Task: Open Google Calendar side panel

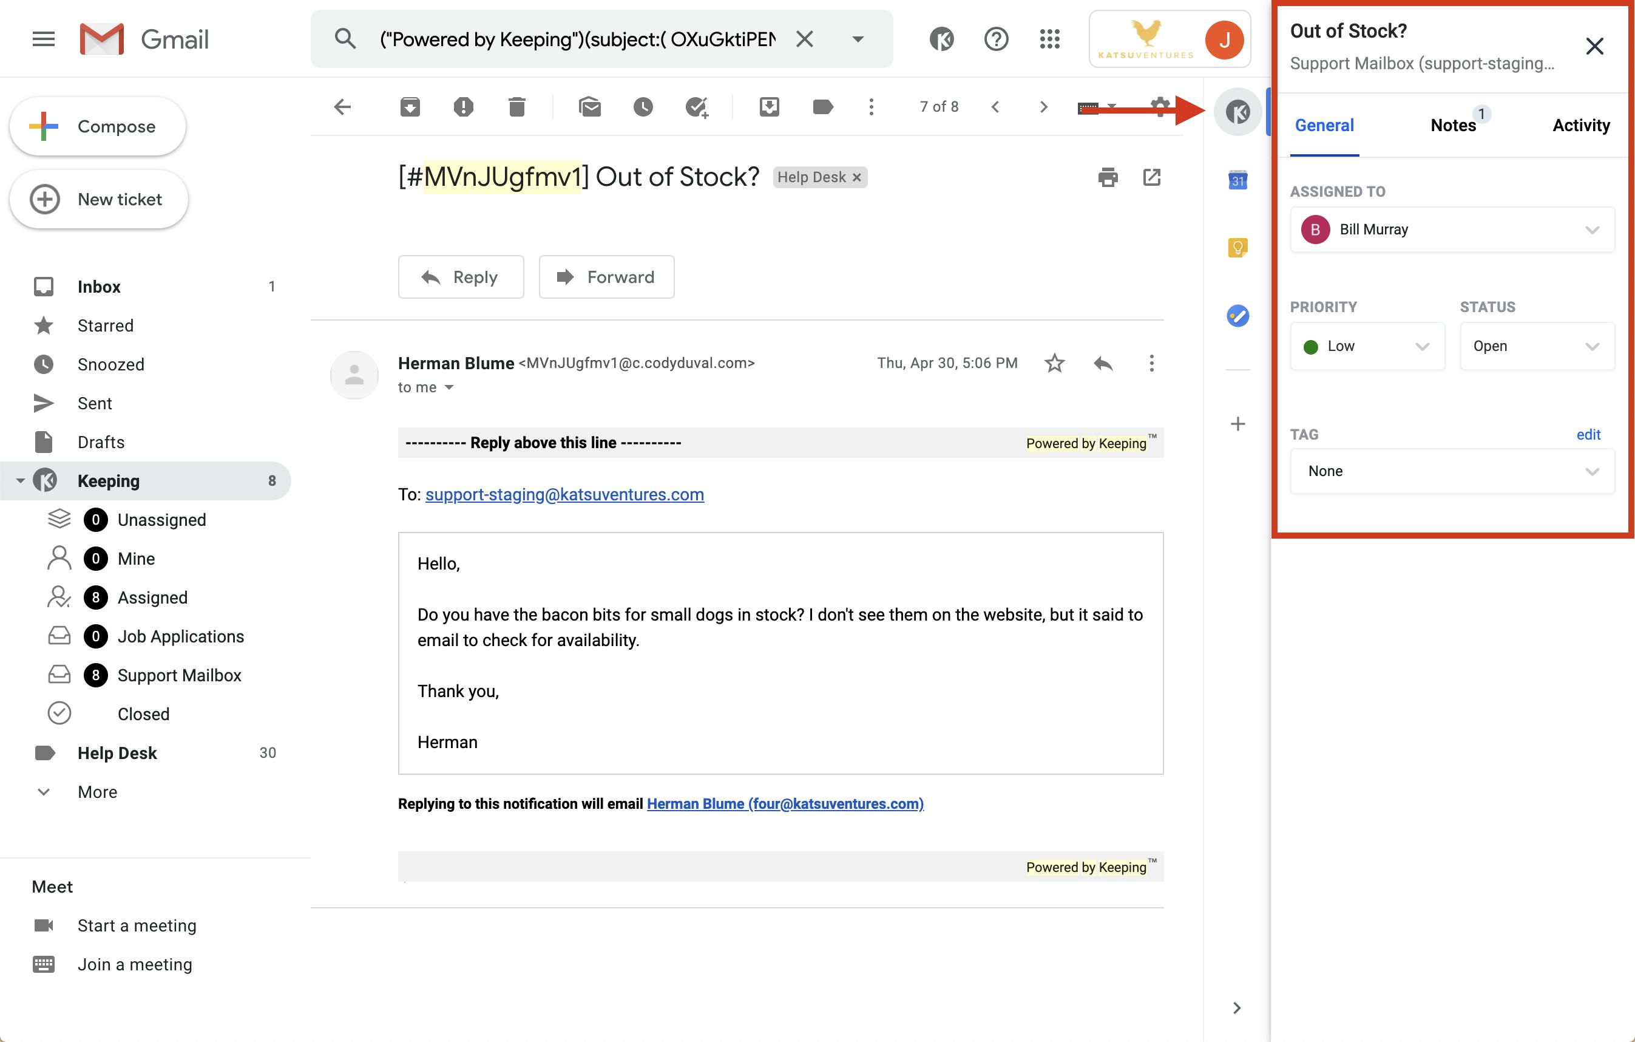Action: (1237, 180)
